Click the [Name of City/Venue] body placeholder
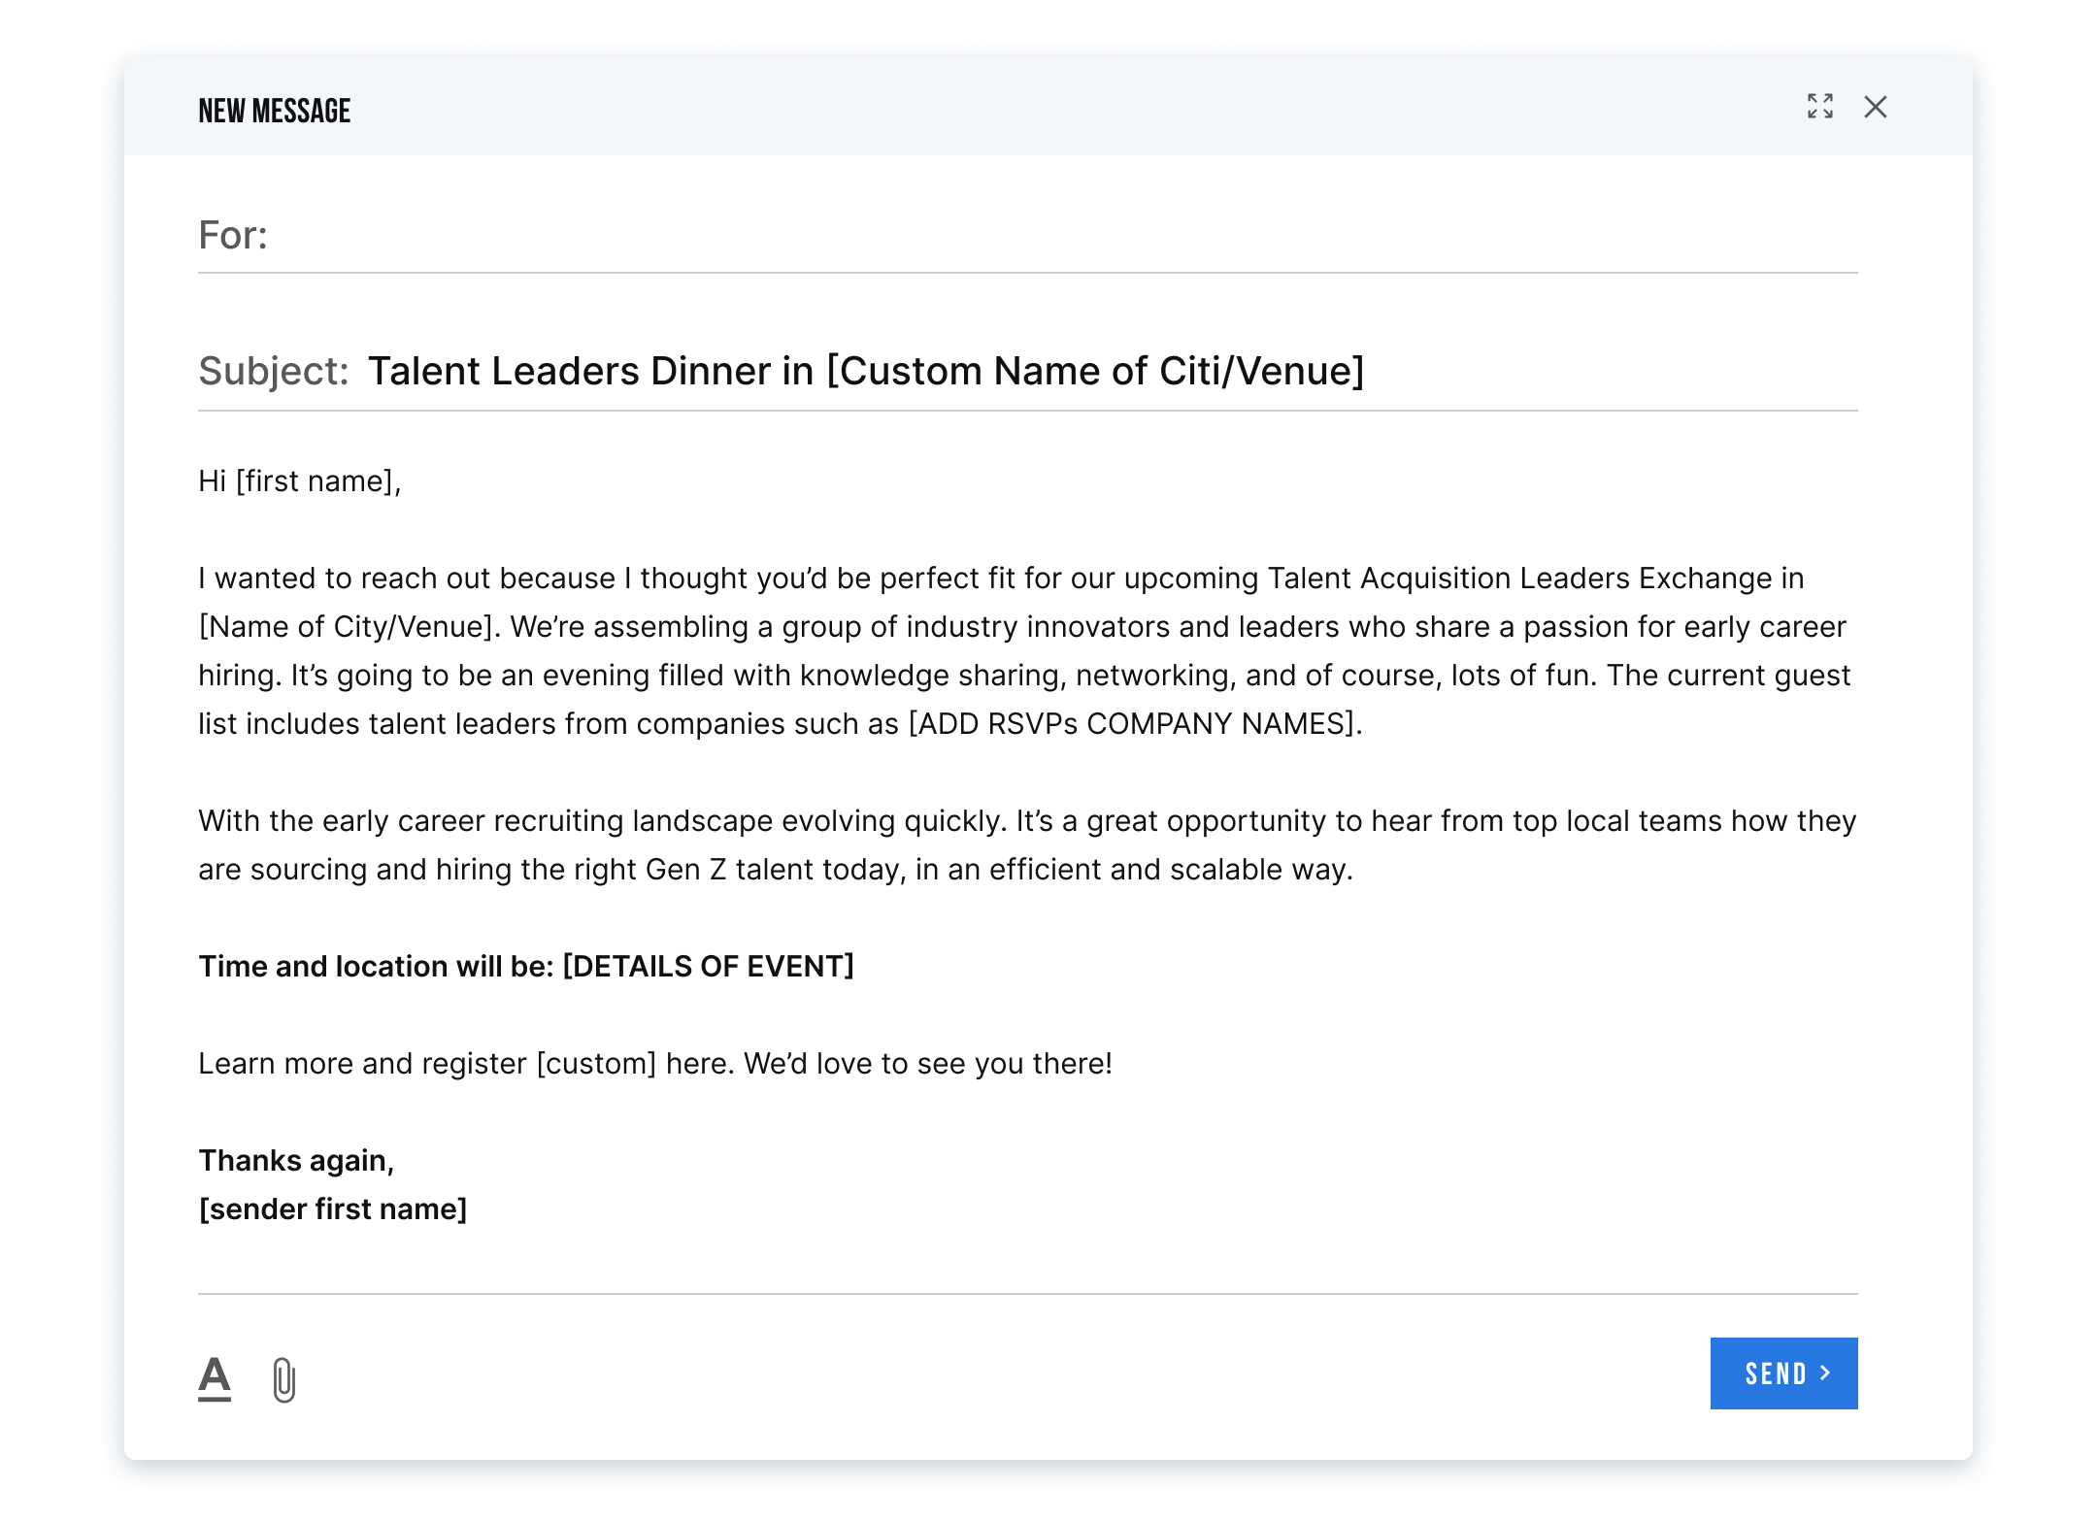The width and height of the screenshot is (2097, 1522). (x=349, y=627)
